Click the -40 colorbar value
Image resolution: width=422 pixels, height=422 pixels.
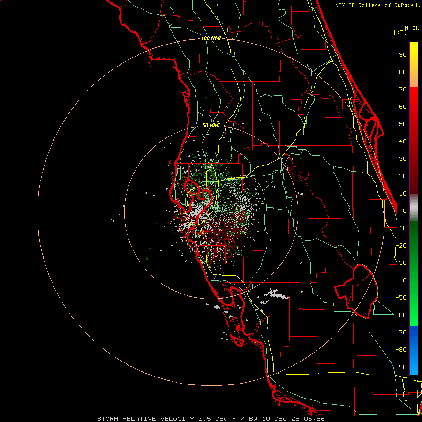[x=401, y=280]
